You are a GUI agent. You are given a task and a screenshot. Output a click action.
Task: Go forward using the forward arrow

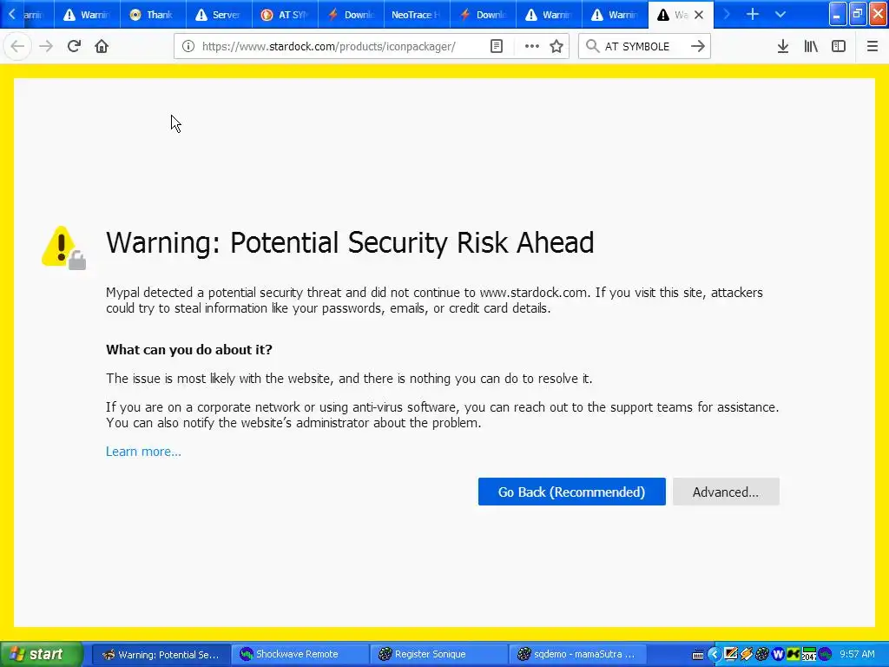click(46, 47)
